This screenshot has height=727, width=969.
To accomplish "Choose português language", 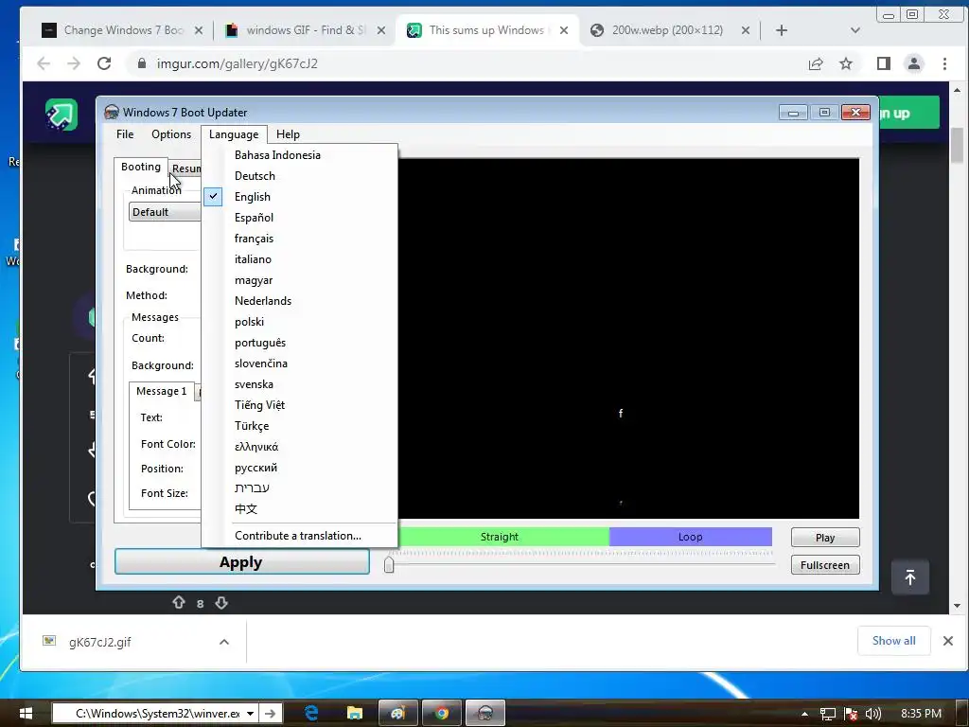I will pos(300,343).
